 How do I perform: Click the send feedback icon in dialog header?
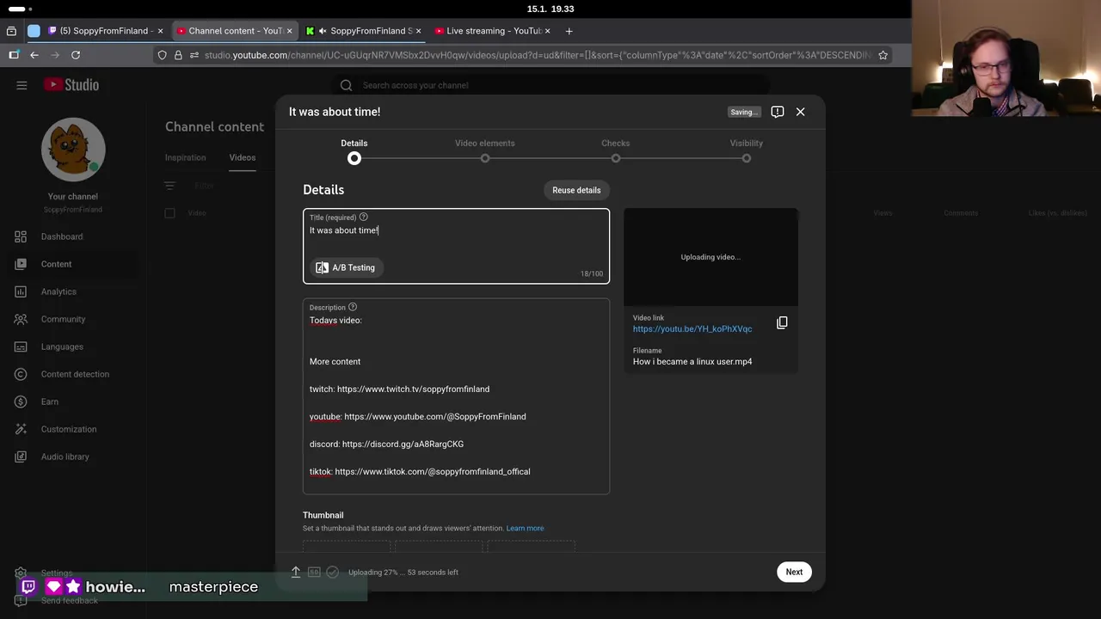coord(778,112)
